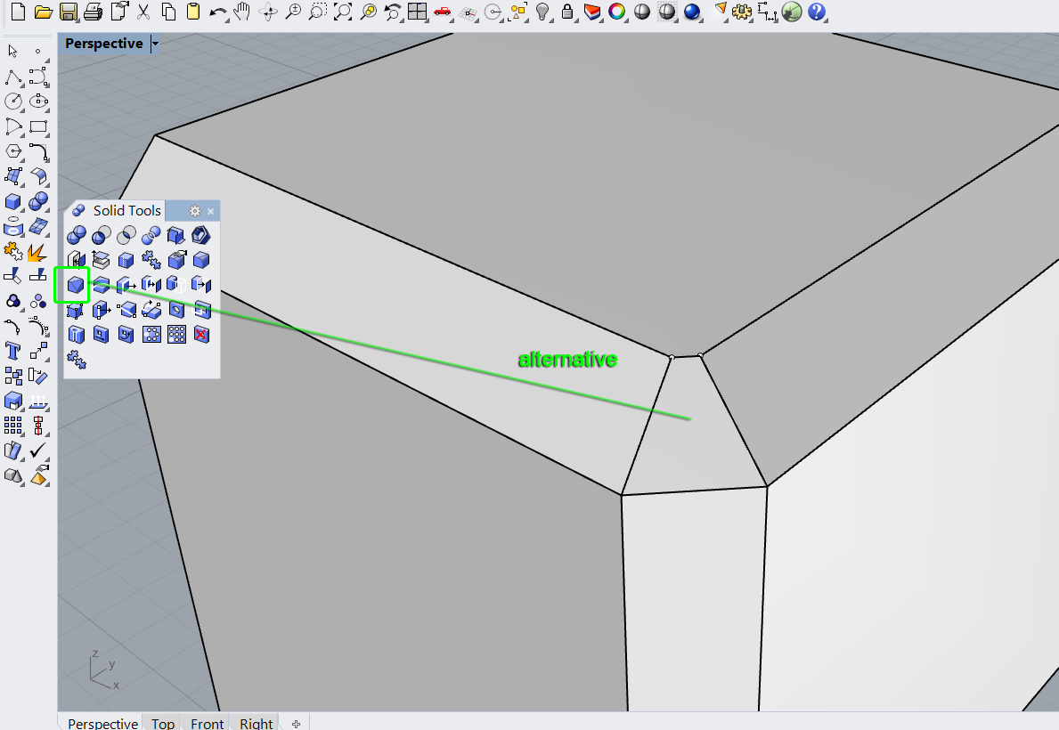The height and width of the screenshot is (730, 1059).
Task: Open the color wheel icon
Action: tap(616, 12)
